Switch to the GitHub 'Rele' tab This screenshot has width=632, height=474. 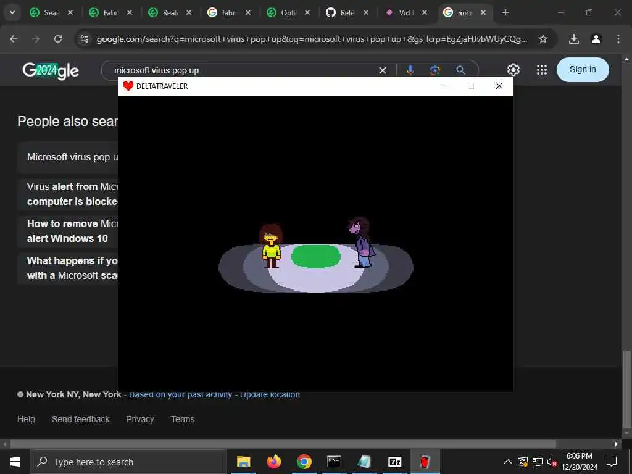click(x=347, y=12)
